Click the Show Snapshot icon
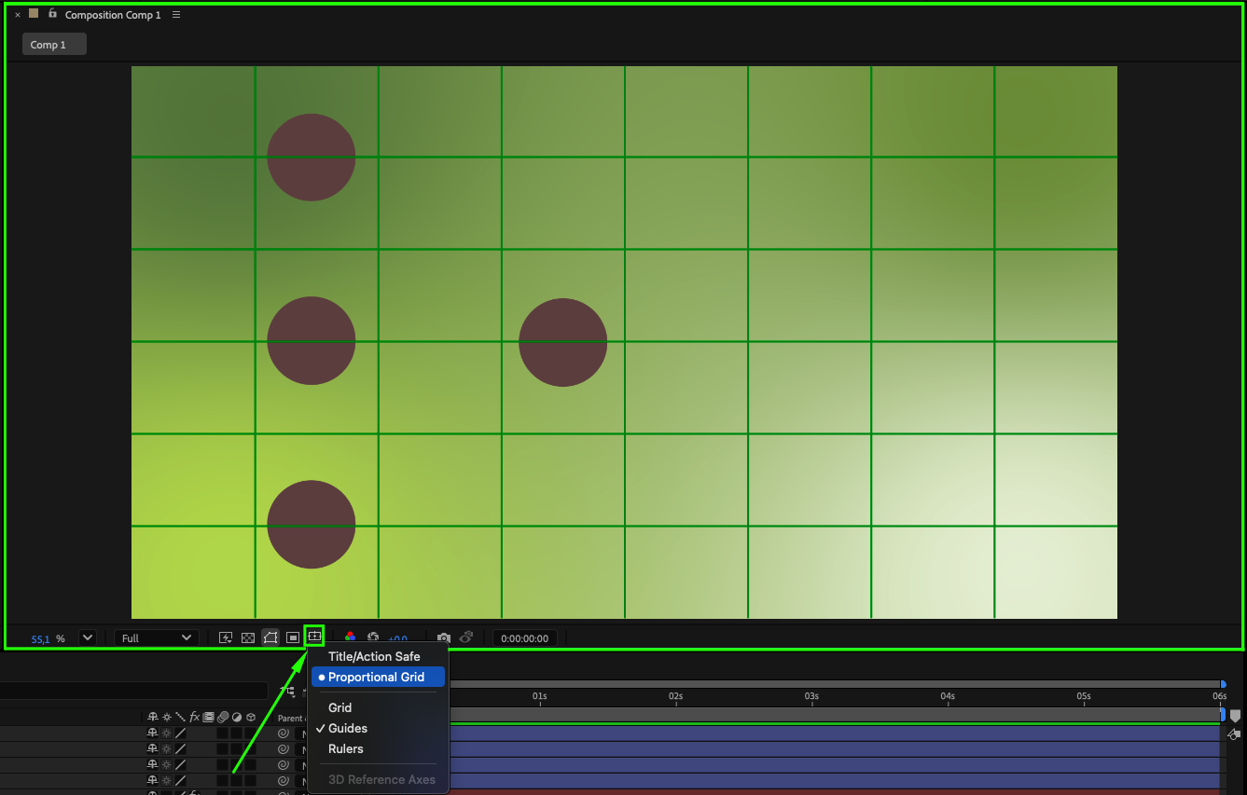Screen dimensions: 1247x795 [466, 637]
